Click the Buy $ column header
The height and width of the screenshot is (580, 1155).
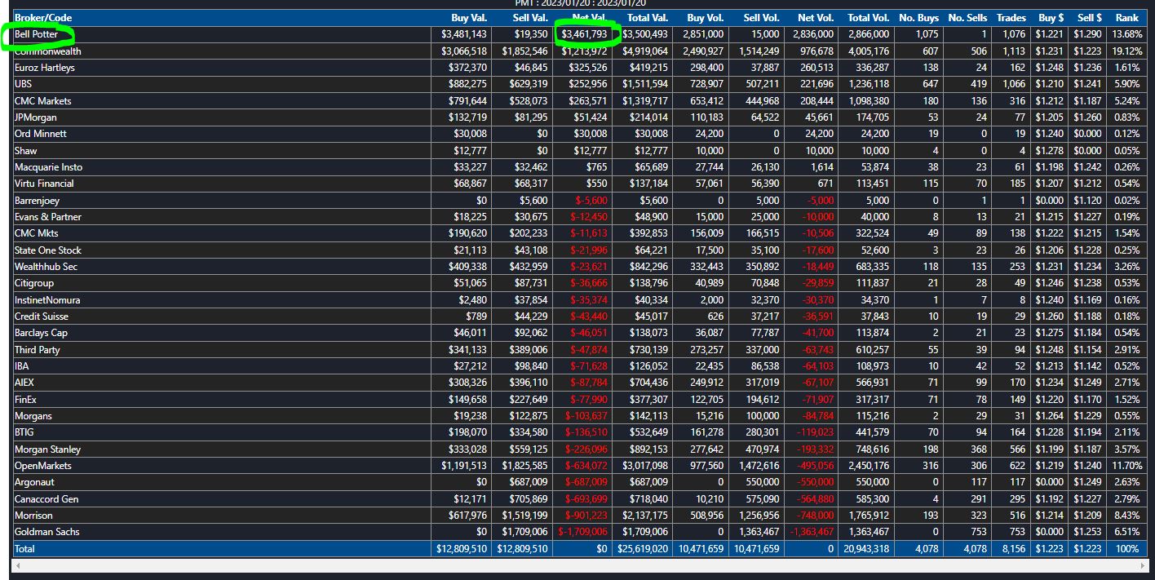tap(1051, 18)
